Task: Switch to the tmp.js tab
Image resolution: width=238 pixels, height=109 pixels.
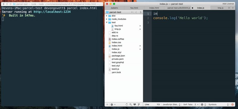Action: (x=220, y=8)
